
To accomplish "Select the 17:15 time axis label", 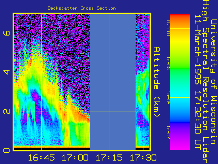I will pyautogui.click(x=109, y=158).
